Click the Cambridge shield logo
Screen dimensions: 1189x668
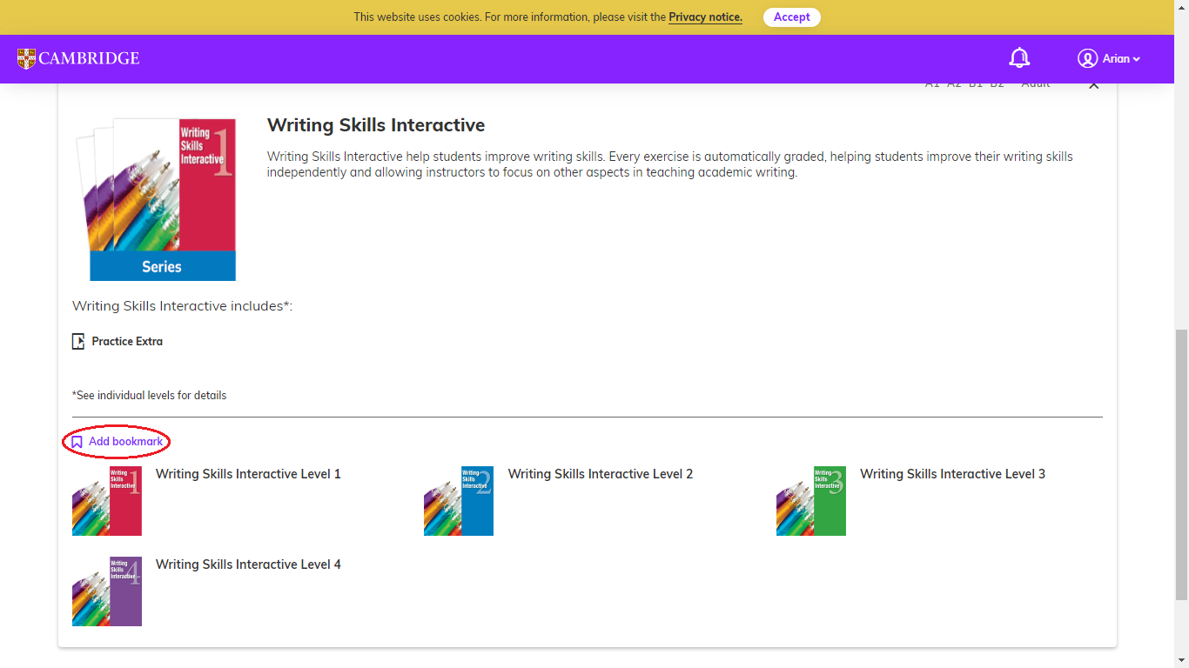[x=26, y=58]
